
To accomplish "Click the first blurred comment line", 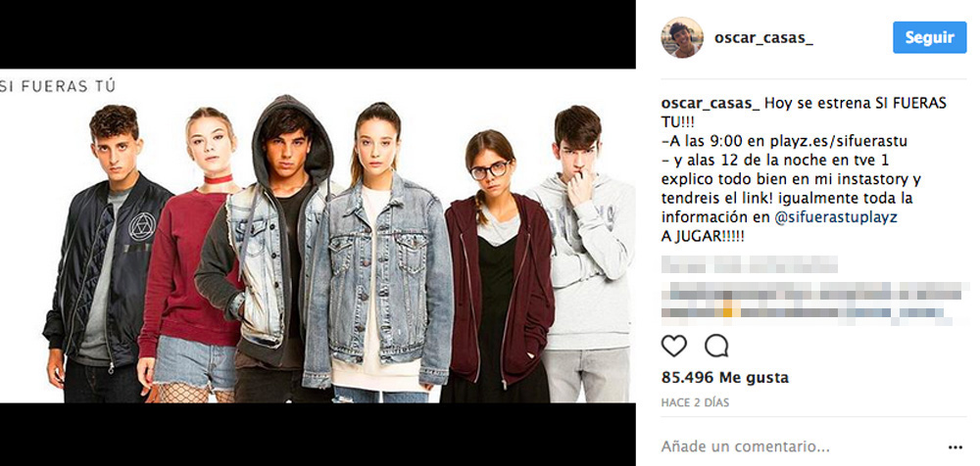I will [750, 265].
